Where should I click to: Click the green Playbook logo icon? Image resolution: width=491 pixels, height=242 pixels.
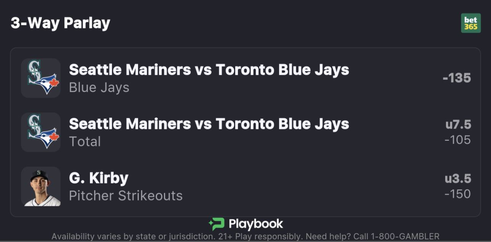(x=217, y=224)
